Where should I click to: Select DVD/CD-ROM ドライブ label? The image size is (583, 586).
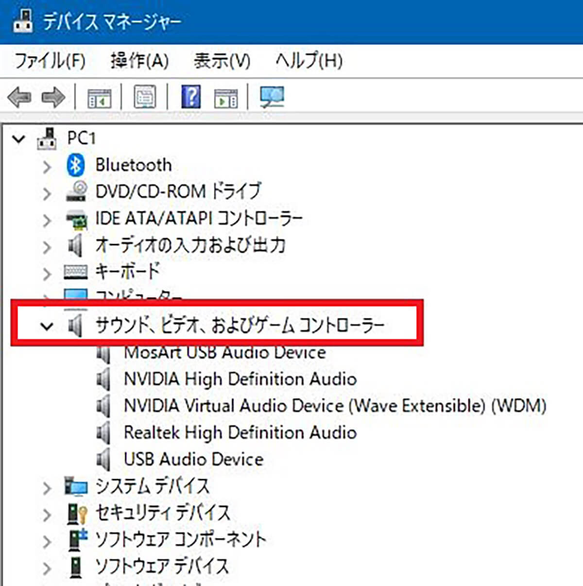coord(178,191)
